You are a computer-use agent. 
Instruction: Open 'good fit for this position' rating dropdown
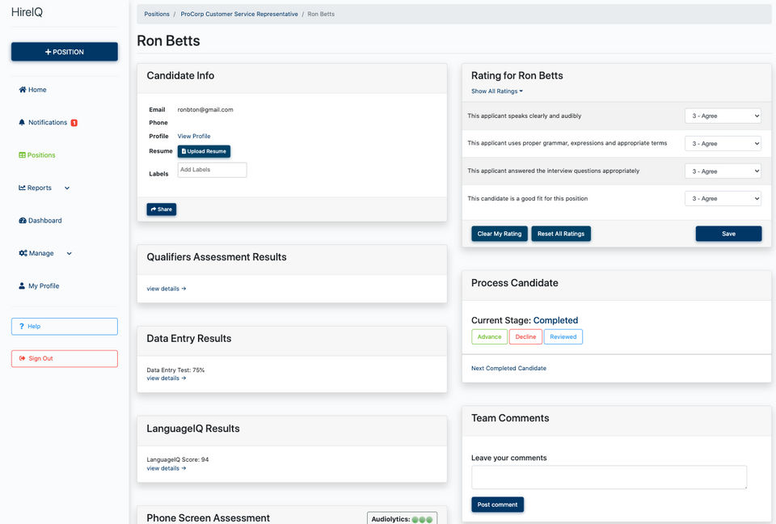click(x=723, y=199)
